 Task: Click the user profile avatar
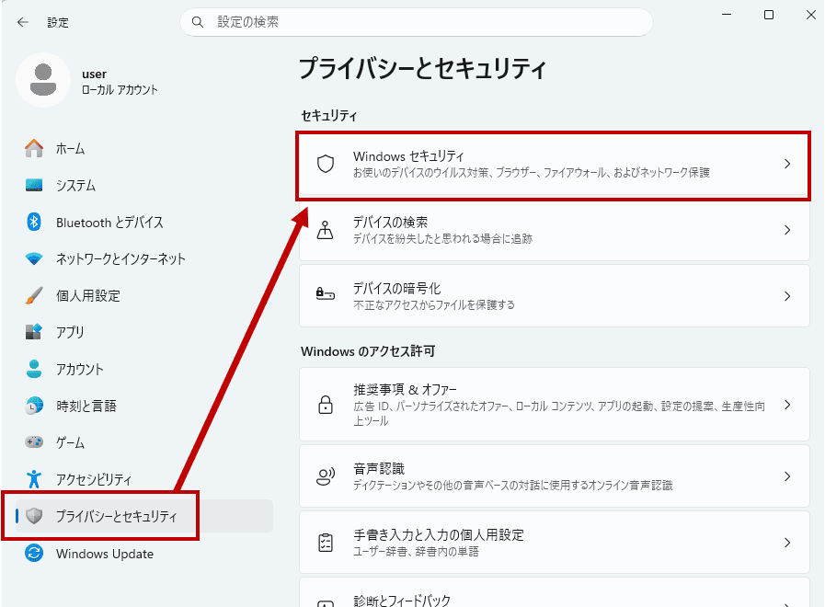click(x=43, y=80)
